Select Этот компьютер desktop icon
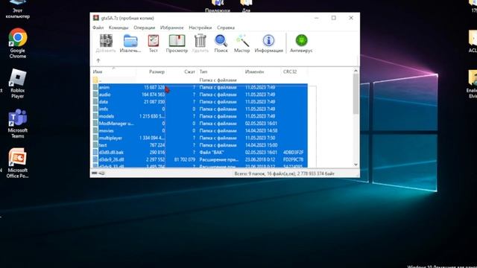The height and width of the screenshot is (268, 477). click(x=18, y=10)
